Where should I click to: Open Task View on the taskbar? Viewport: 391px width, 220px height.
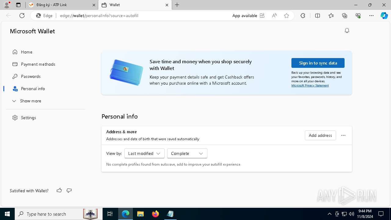point(110,214)
